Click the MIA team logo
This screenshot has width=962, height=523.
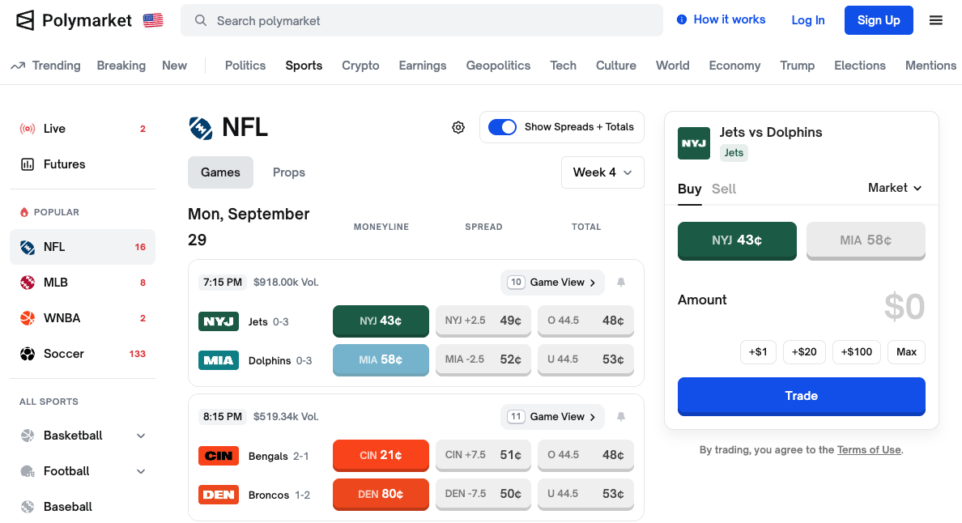click(219, 360)
